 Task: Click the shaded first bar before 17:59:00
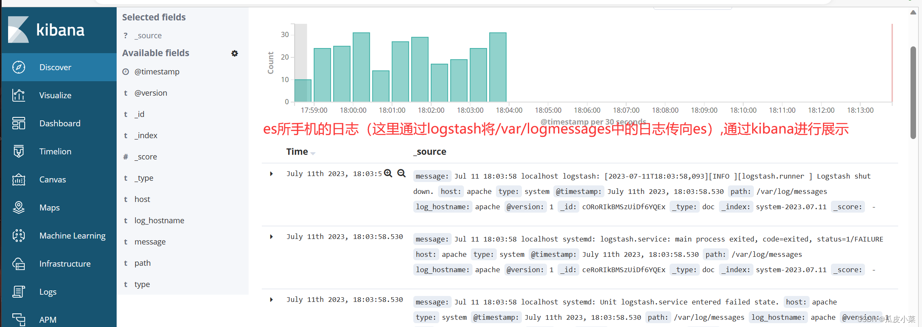point(303,91)
